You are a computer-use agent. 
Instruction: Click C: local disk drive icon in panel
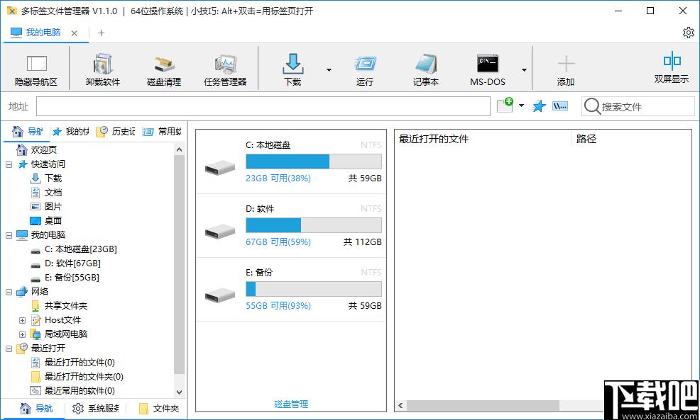(x=220, y=167)
